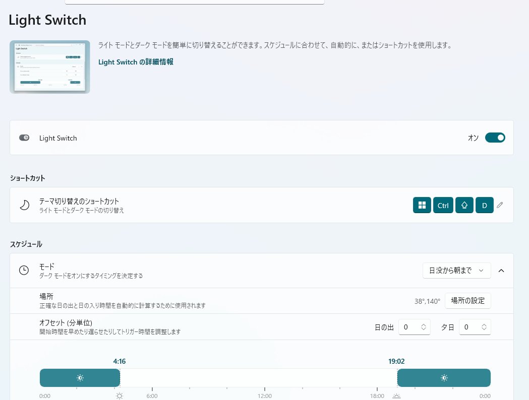Viewport: 529px width, 400px height.
Task: Click the Light Switch page title
Action: pos(47,20)
